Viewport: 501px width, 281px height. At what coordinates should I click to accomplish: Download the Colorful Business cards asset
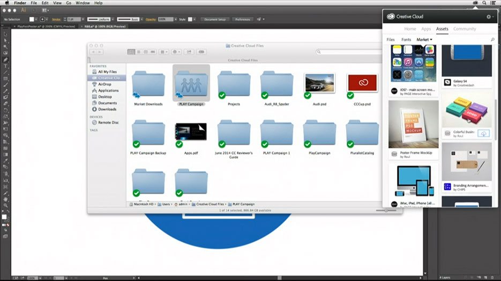click(483, 134)
